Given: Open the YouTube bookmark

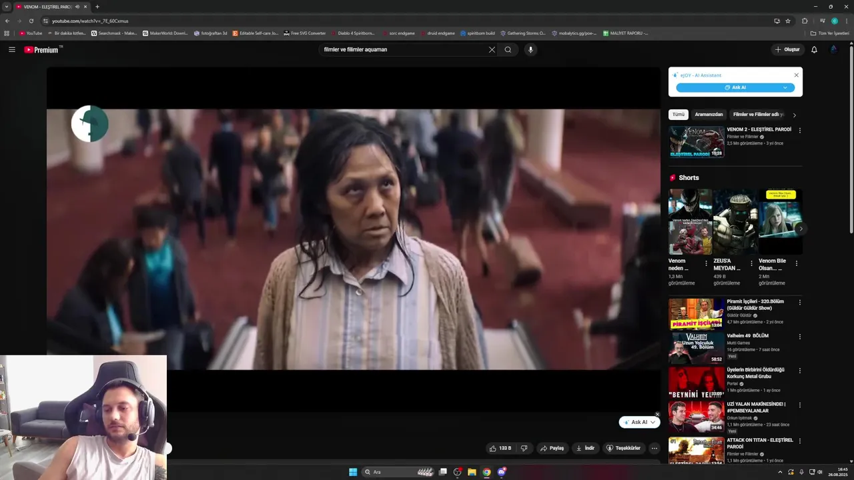Looking at the screenshot, I should tap(31, 33).
